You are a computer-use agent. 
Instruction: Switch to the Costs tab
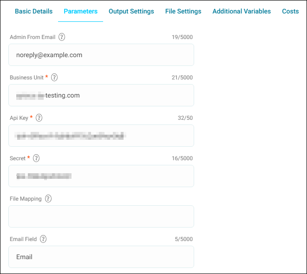[x=290, y=11]
